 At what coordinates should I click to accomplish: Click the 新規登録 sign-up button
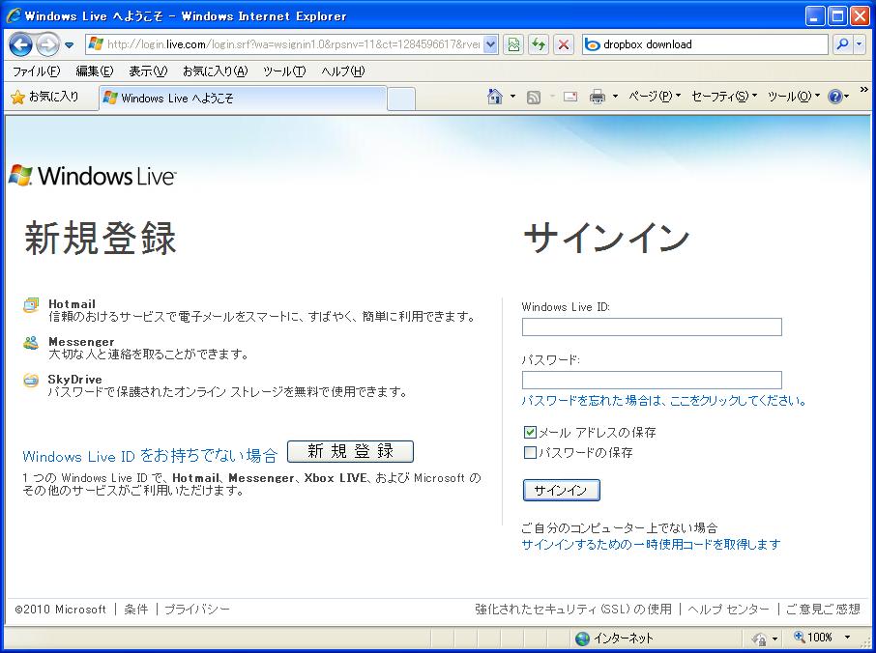pos(350,451)
